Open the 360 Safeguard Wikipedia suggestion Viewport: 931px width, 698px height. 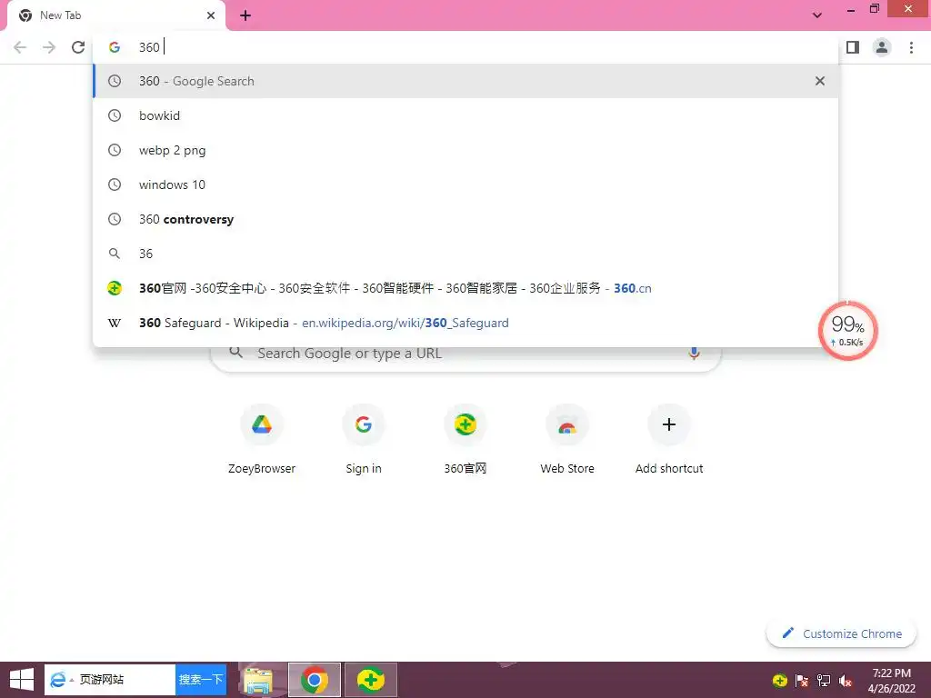coord(465,323)
